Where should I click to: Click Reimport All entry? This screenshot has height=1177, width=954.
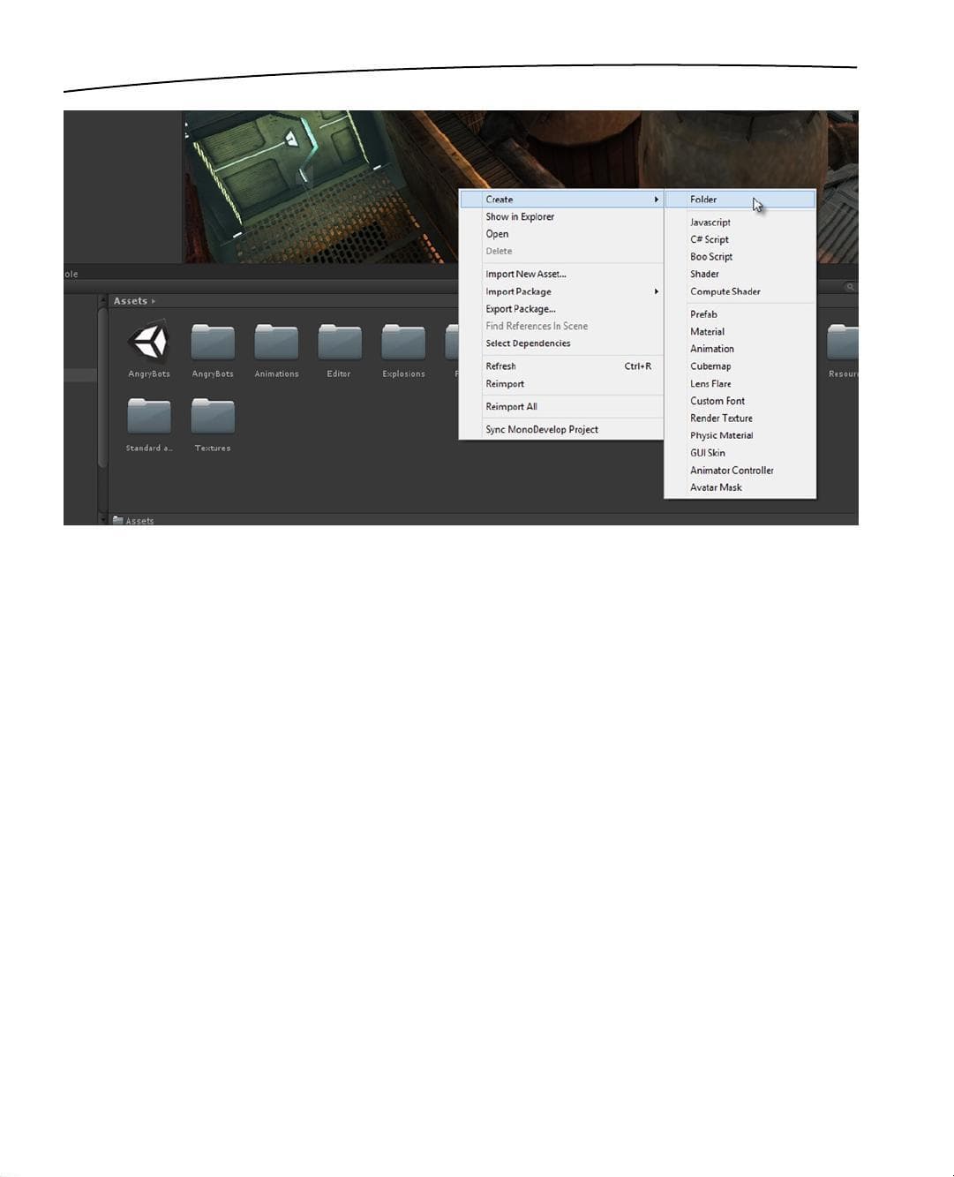point(561,407)
